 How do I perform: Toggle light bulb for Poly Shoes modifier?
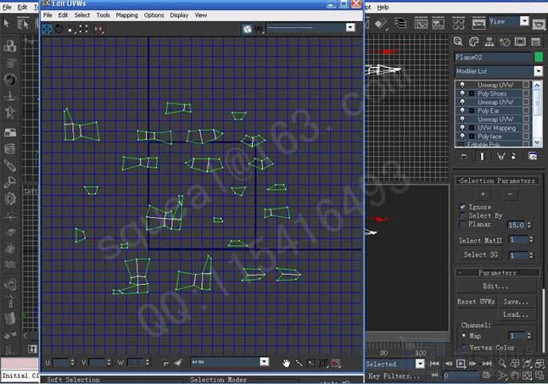pyautogui.click(x=462, y=94)
